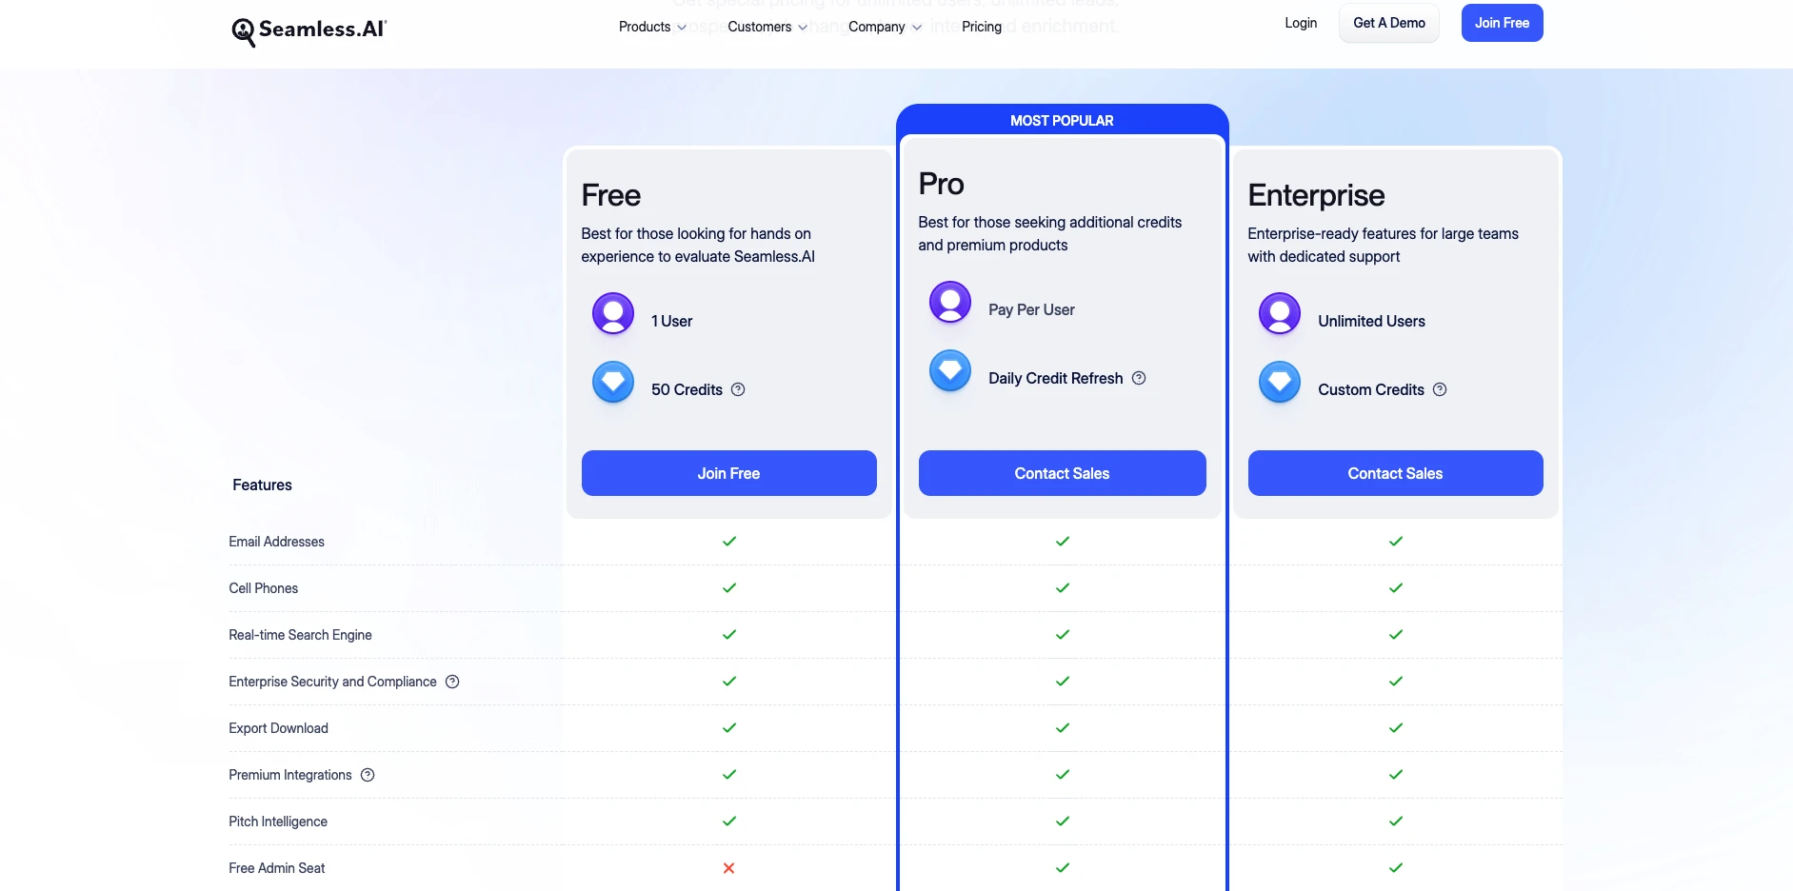Click Enterprise checkmark for Free Admin Seat
Screen dimensions: 1793x891
1396,867
